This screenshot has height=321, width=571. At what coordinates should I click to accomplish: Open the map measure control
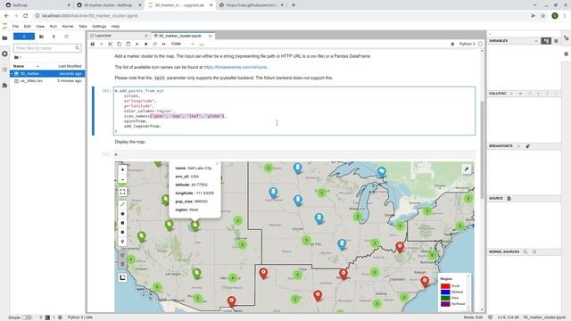coord(122,277)
